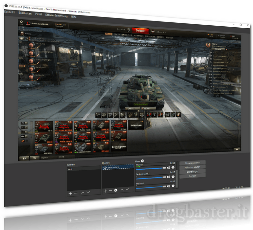253x230 pixels.
Task: Open the Hilfe menu
Action: (74, 17)
